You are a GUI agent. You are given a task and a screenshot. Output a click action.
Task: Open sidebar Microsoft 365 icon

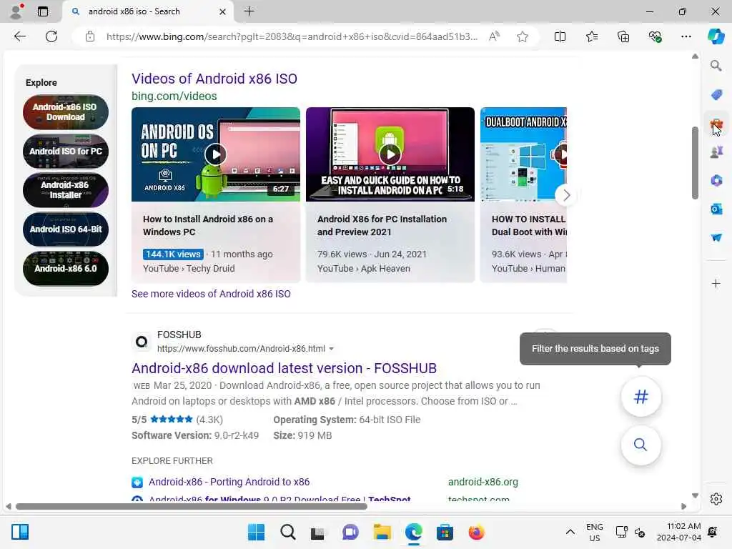[716, 181]
